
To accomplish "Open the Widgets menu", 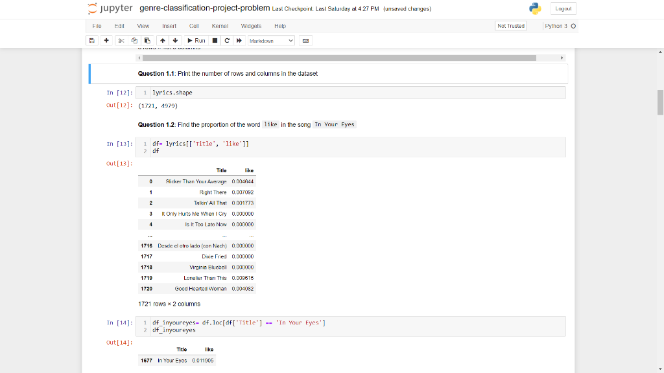I will pyautogui.click(x=251, y=26).
